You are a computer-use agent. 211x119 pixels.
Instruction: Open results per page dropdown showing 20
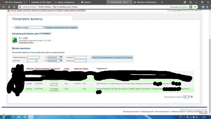(186, 97)
